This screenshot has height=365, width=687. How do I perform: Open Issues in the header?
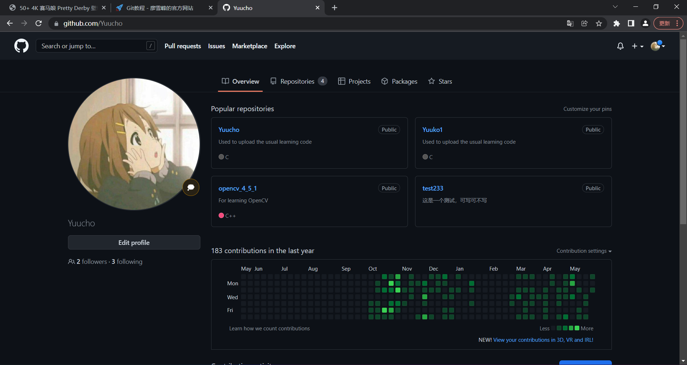pyautogui.click(x=216, y=46)
